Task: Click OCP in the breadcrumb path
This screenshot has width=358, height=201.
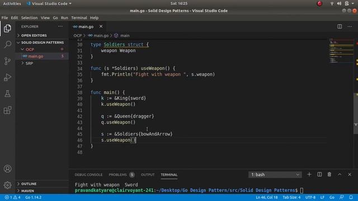Action: [77, 36]
